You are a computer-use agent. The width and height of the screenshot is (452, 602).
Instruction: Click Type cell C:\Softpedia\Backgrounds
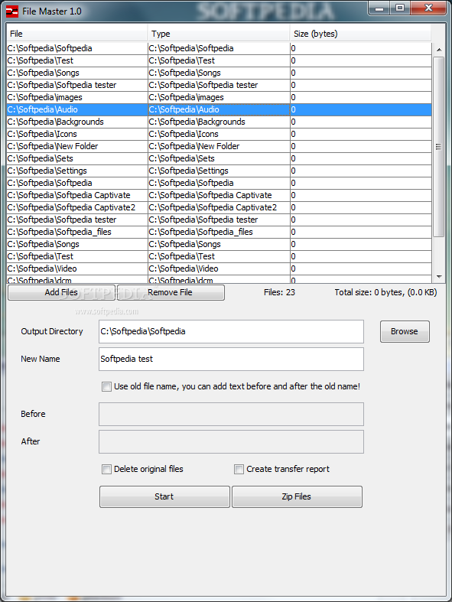tap(219, 122)
